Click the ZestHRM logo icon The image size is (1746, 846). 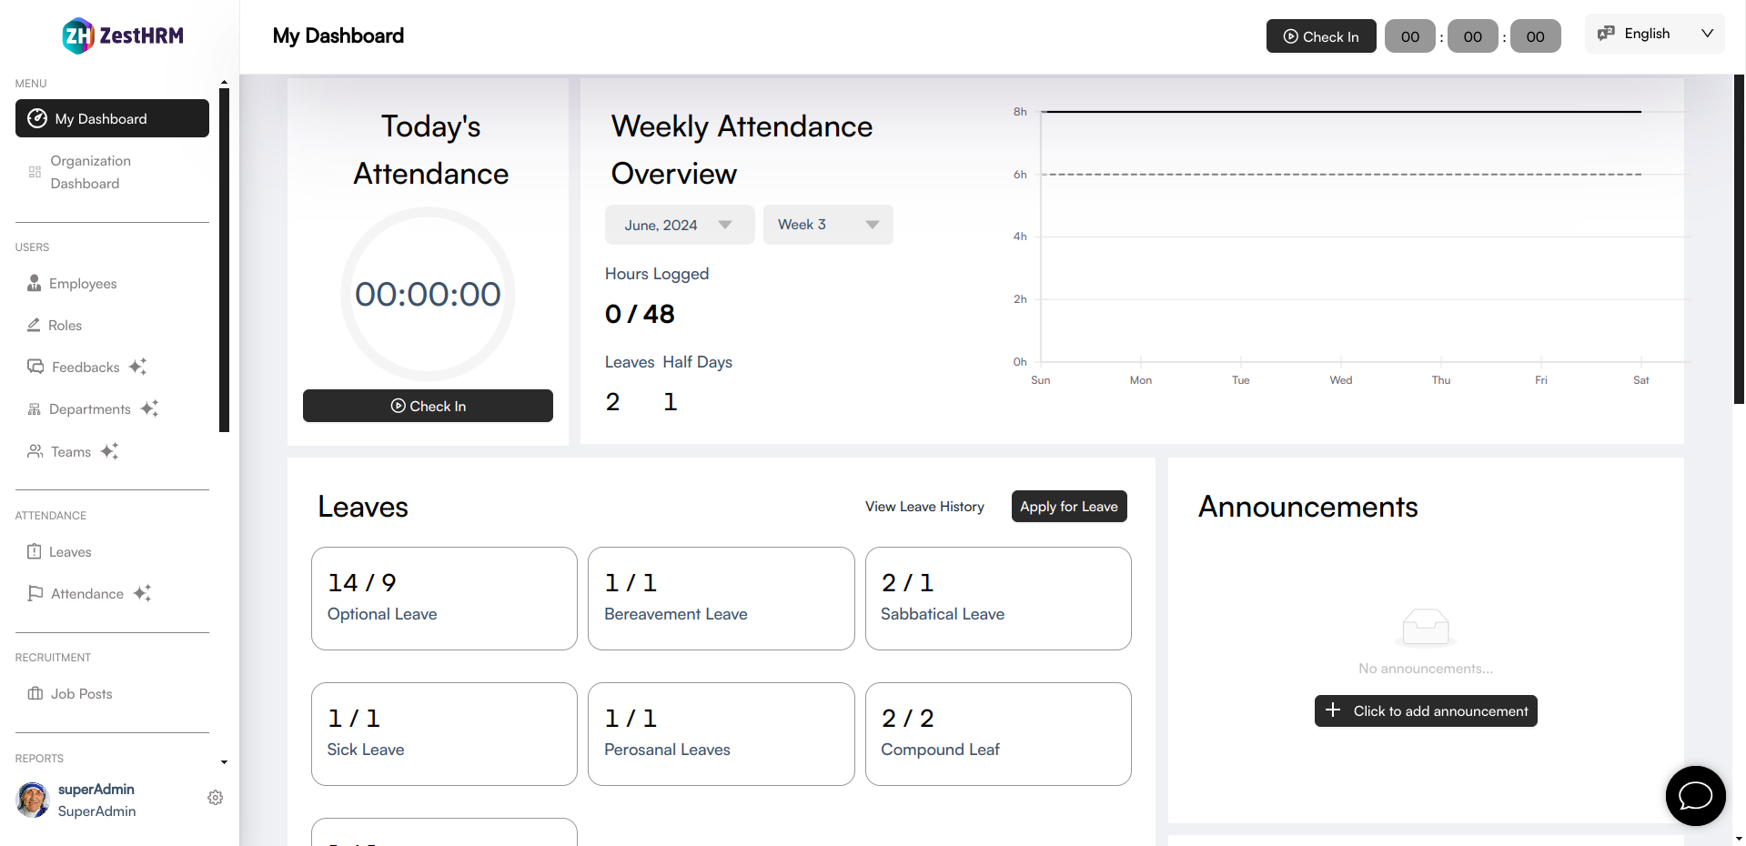click(x=78, y=36)
